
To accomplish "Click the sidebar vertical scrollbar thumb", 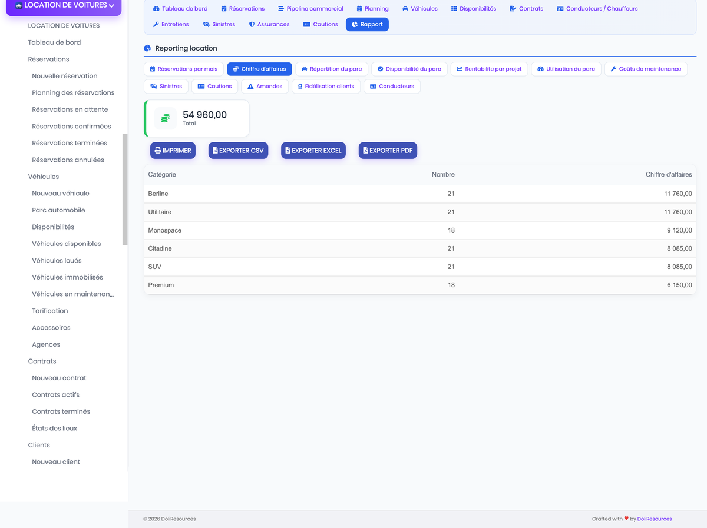I will click(125, 190).
